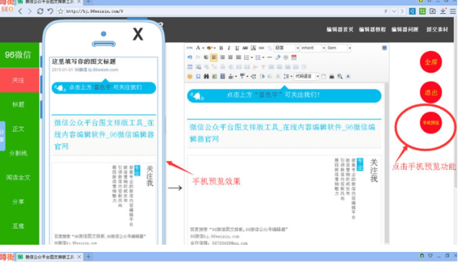Select 分割线 category in sidebar

click(18, 153)
